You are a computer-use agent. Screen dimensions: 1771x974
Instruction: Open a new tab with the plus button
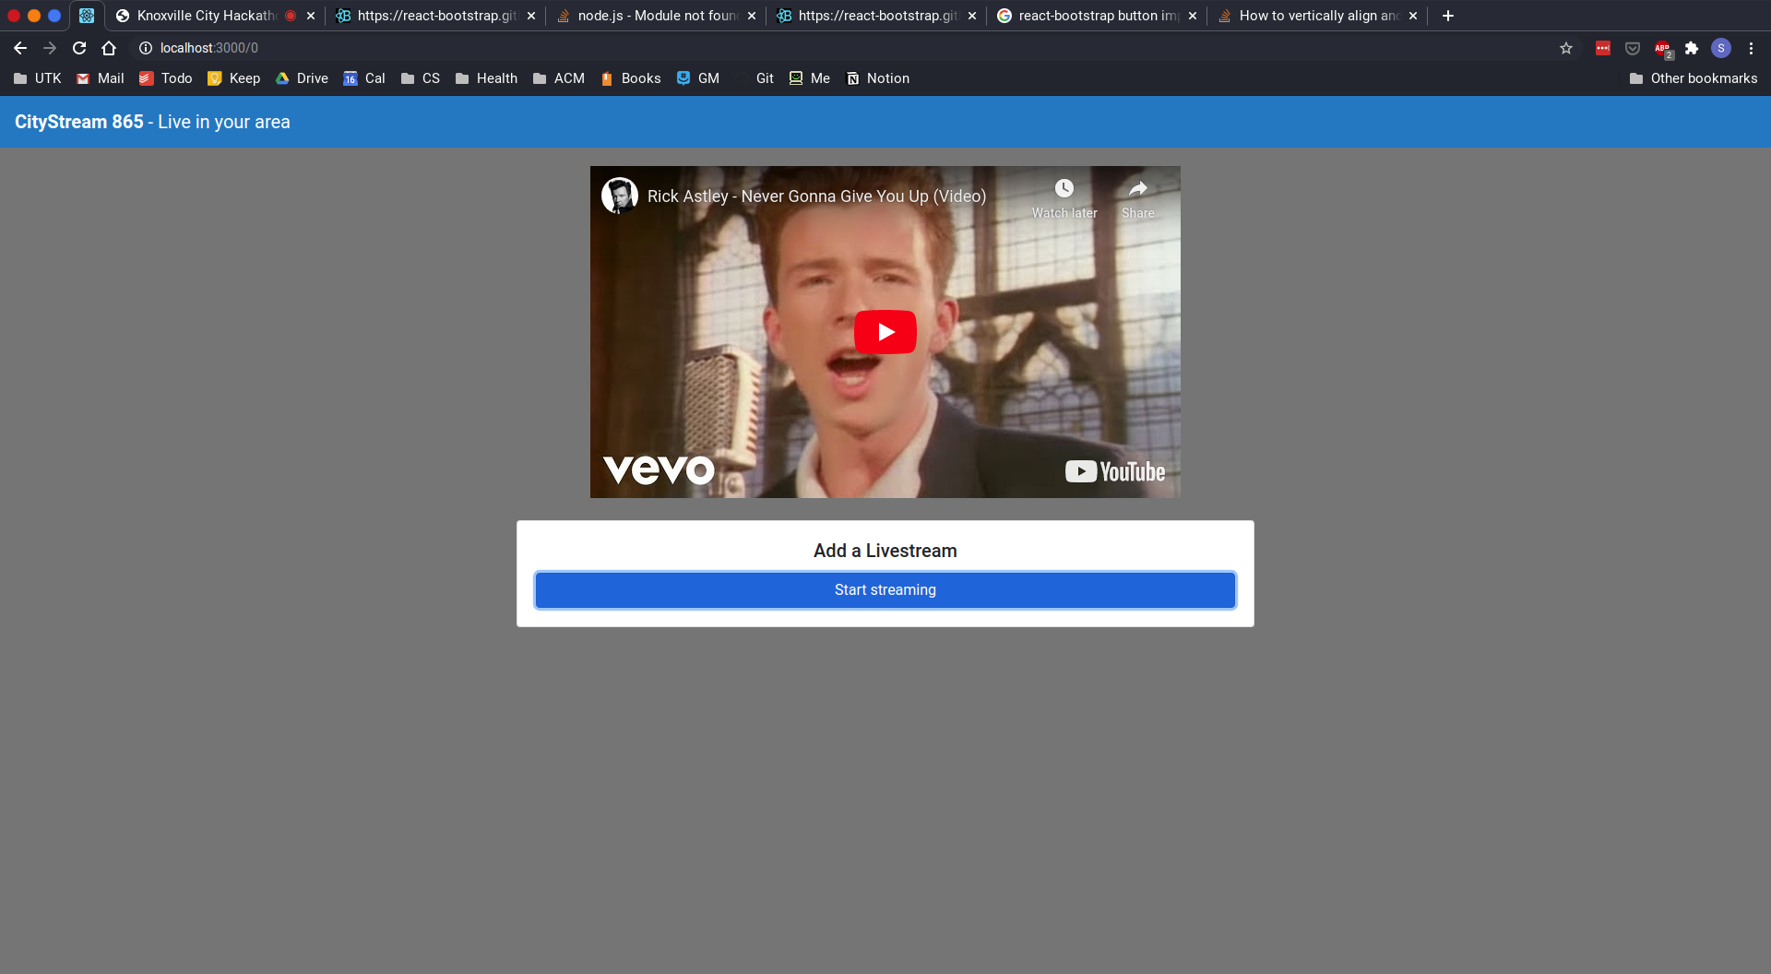[x=1448, y=16]
